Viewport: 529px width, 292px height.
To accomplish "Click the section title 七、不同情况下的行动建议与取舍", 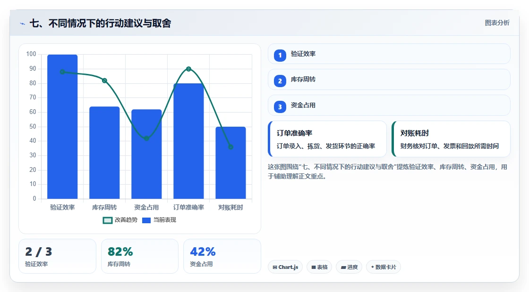I will click(x=101, y=23).
